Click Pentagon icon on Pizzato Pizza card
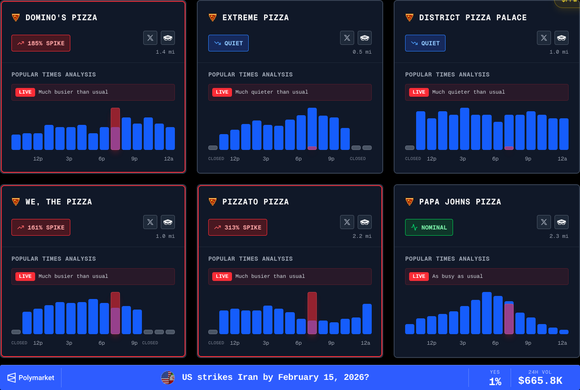The height and width of the screenshot is (390, 580). click(364, 222)
